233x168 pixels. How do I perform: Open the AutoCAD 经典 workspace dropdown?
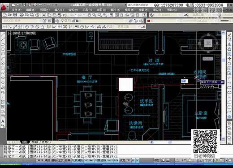pyautogui.click(x=22, y=21)
